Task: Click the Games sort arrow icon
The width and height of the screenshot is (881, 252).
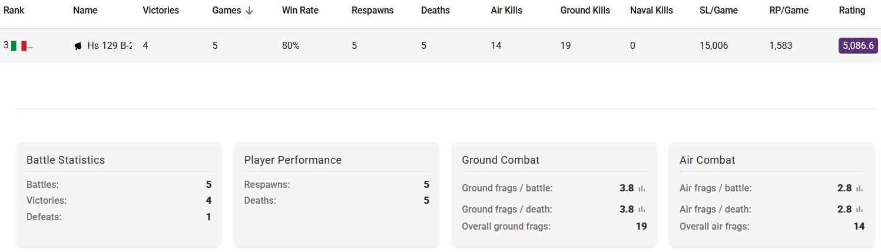Action: 249,11
